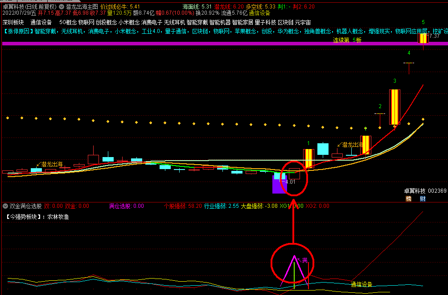The width and height of the screenshot is (448, 295).
Task: Click the turnover 额8.74亿
Action: [144, 13]
